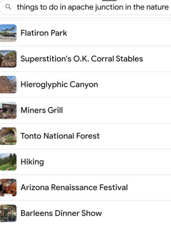Open the Superstition's O.K. Corral Stables thumbnail

coord(8,59)
